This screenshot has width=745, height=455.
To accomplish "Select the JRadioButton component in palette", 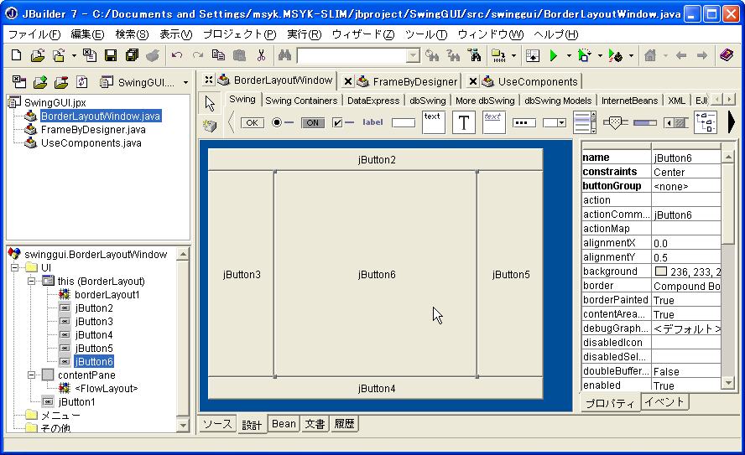I will (x=283, y=122).
